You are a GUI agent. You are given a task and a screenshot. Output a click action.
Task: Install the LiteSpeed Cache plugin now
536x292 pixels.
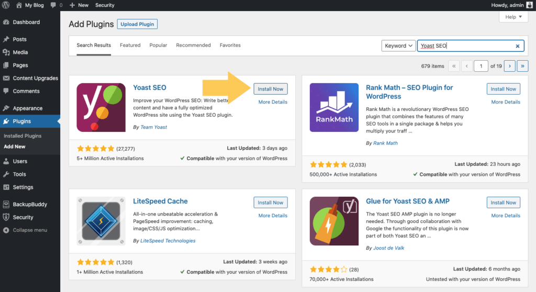(x=271, y=203)
